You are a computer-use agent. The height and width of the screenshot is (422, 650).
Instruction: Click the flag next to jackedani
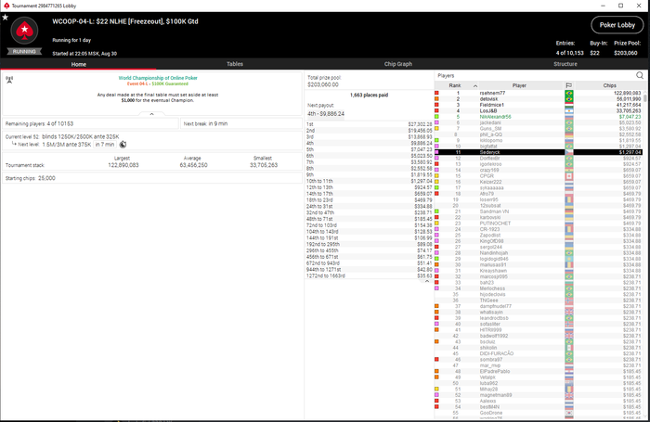tap(568, 122)
